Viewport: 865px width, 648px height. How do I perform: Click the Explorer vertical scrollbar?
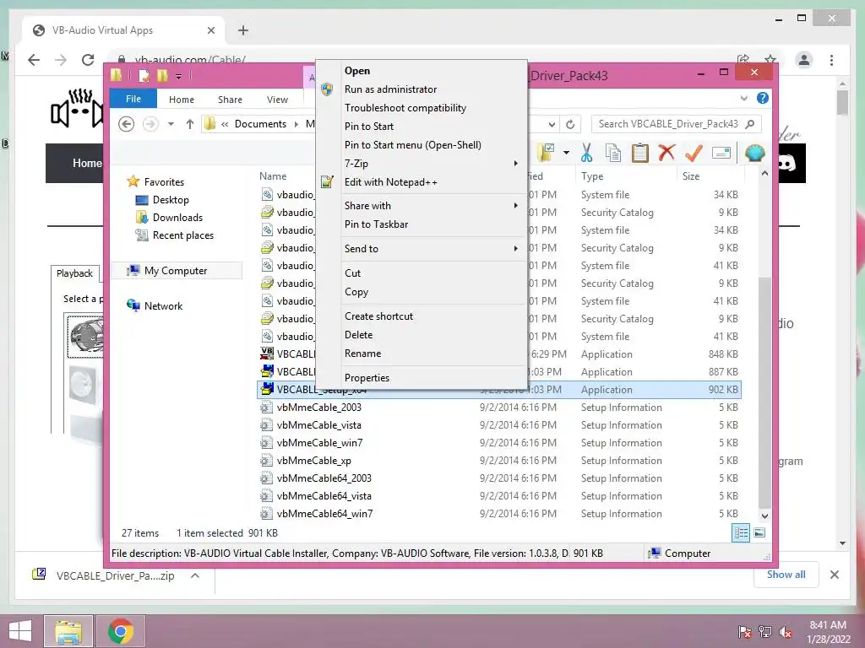764,393
